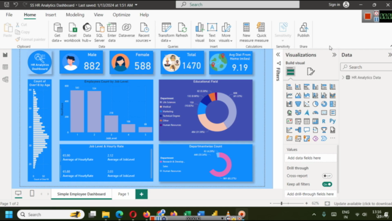Open Get data from sources
The height and width of the screenshot is (221, 392).
tap(57, 33)
